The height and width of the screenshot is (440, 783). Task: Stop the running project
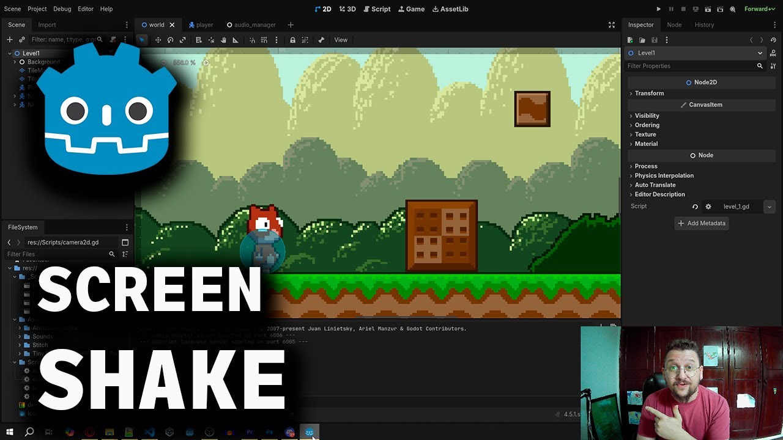(683, 9)
